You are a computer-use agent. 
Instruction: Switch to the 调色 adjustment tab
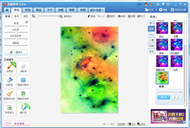point(26,16)
